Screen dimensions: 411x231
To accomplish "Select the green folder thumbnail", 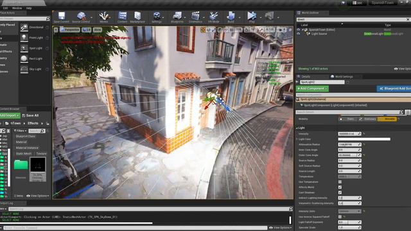I will pyautogui.click(x=21, y=165).
